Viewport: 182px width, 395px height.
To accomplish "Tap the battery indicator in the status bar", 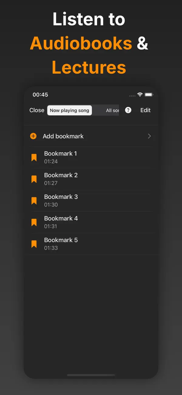I will coord(149,95).
